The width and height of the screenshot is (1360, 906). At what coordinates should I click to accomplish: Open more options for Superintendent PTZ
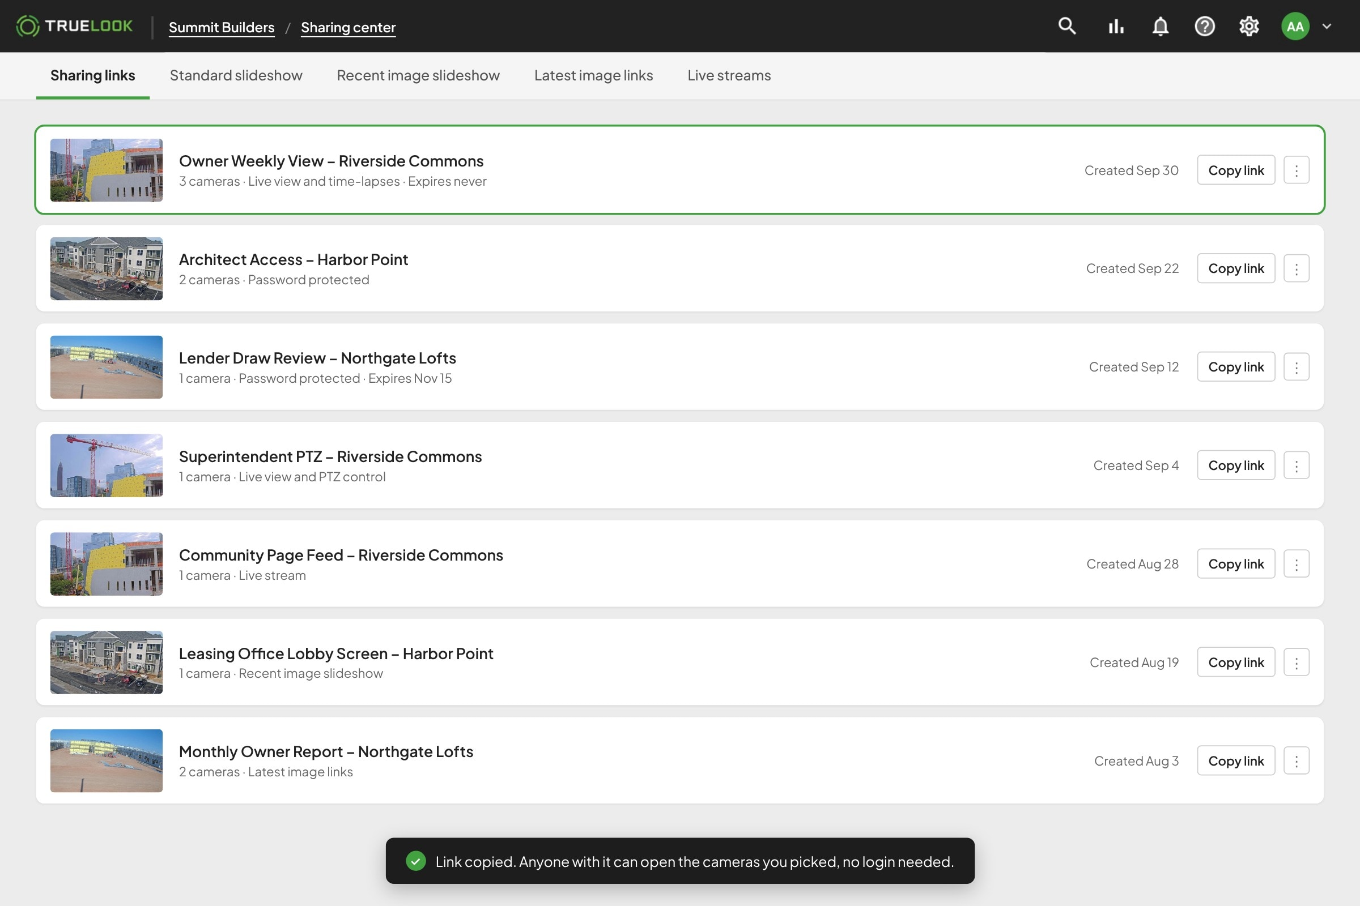(x=1297, y=465)
